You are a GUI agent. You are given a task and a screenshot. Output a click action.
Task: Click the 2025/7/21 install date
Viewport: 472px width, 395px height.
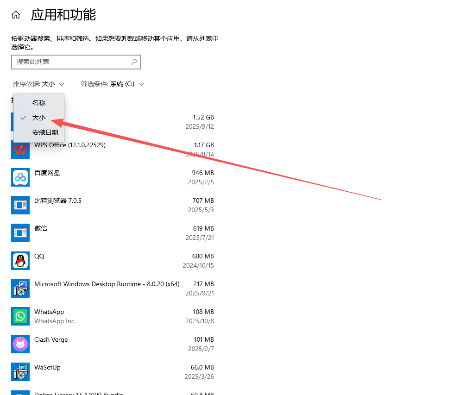[200, 238]
